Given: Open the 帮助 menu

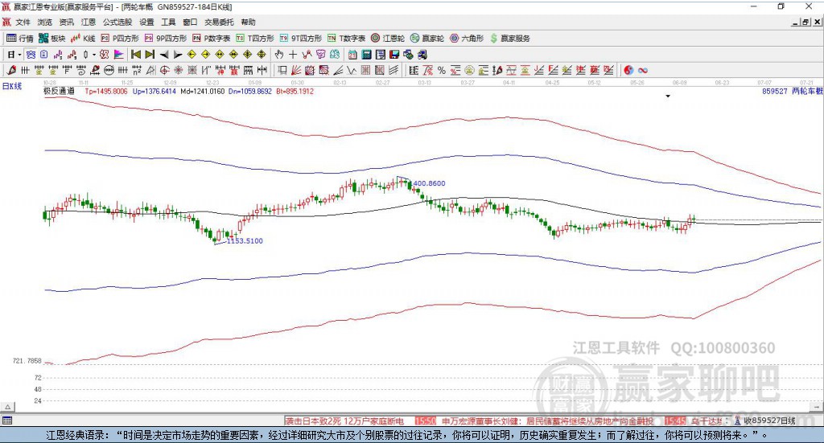Looking at the screenshot, I should pos(248,22).
